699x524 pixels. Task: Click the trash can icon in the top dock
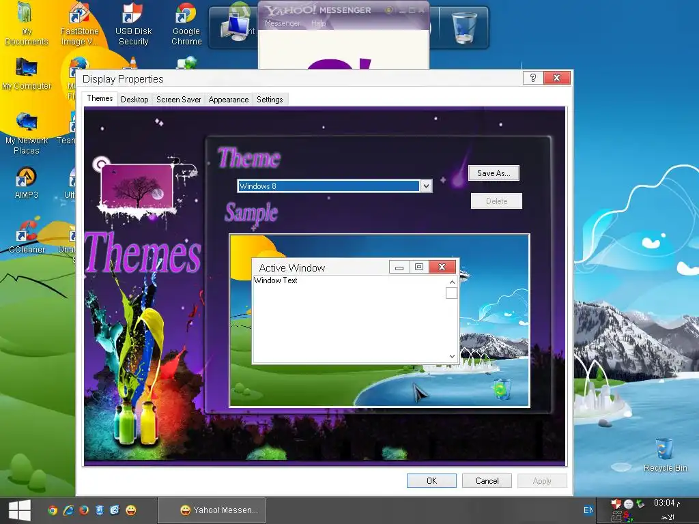463,27
